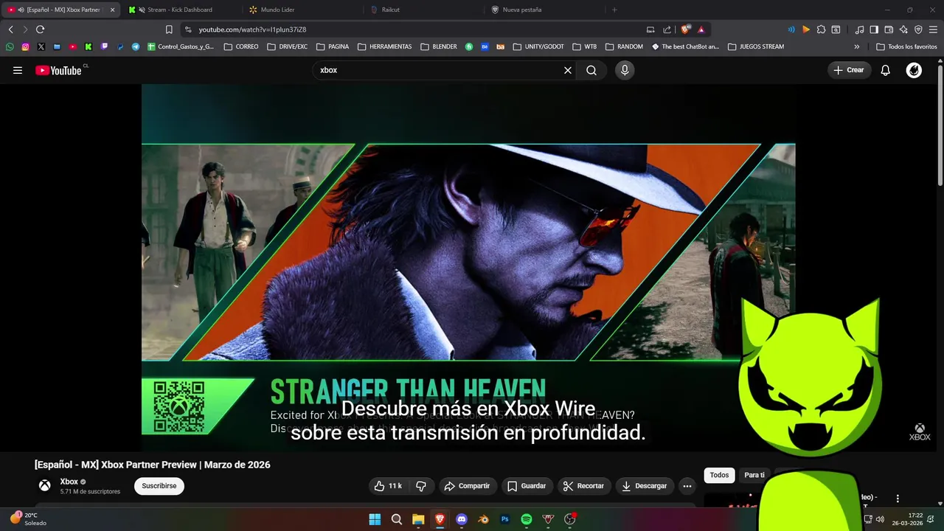Viewport: 944px width, 531px height.
Task: Open Todos los favoritos folder
Action: coord(906,46)
